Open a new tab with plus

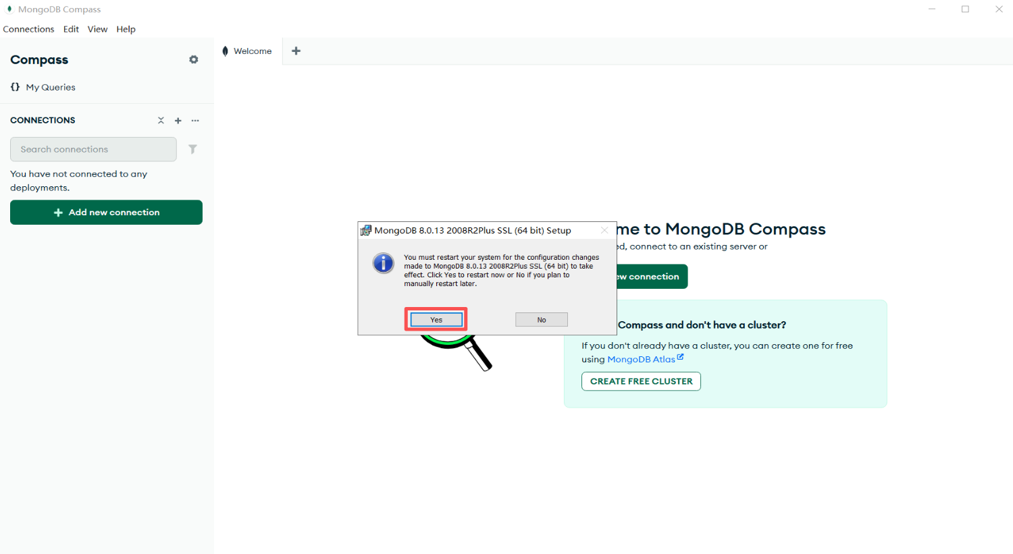[296, 51]
